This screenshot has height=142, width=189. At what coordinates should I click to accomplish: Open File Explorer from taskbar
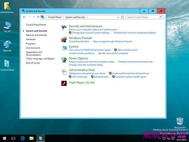(x=31, y=138)
